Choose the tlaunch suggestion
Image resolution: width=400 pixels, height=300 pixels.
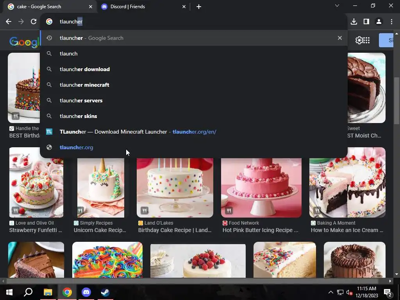point(194,54)
